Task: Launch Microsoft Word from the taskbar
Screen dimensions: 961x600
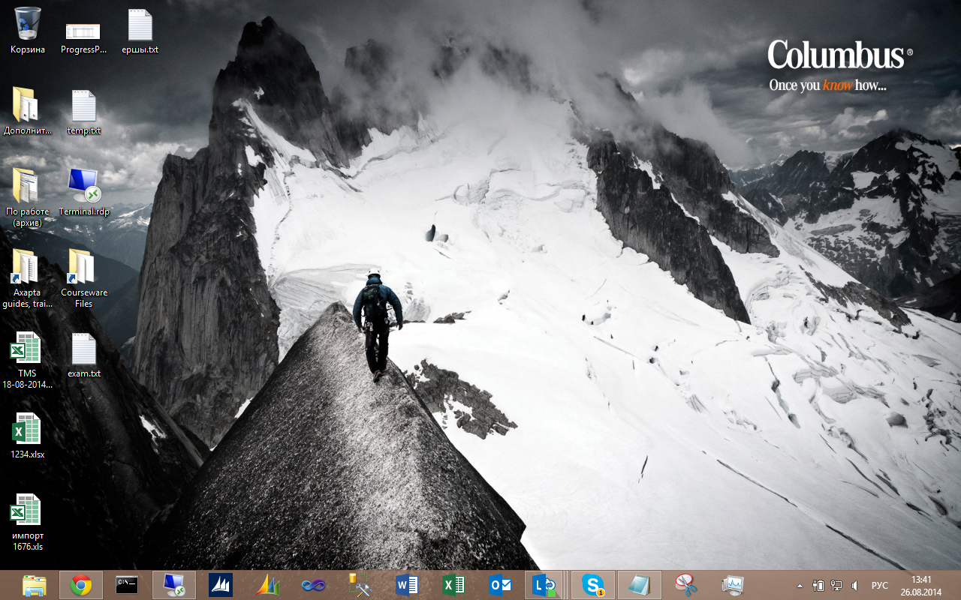Action: click(x=407, y=585)
